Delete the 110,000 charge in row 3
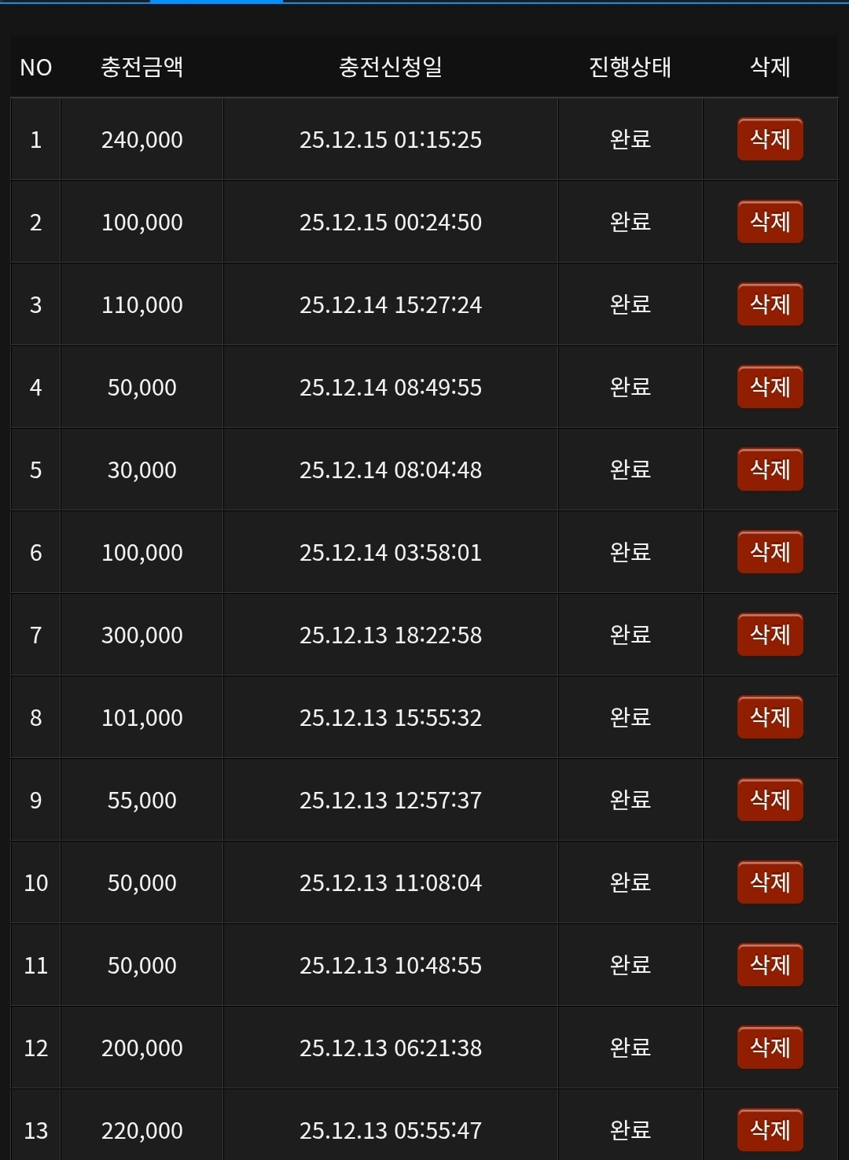Viewport: 849px width, 1160px height. tap(770, 304)
